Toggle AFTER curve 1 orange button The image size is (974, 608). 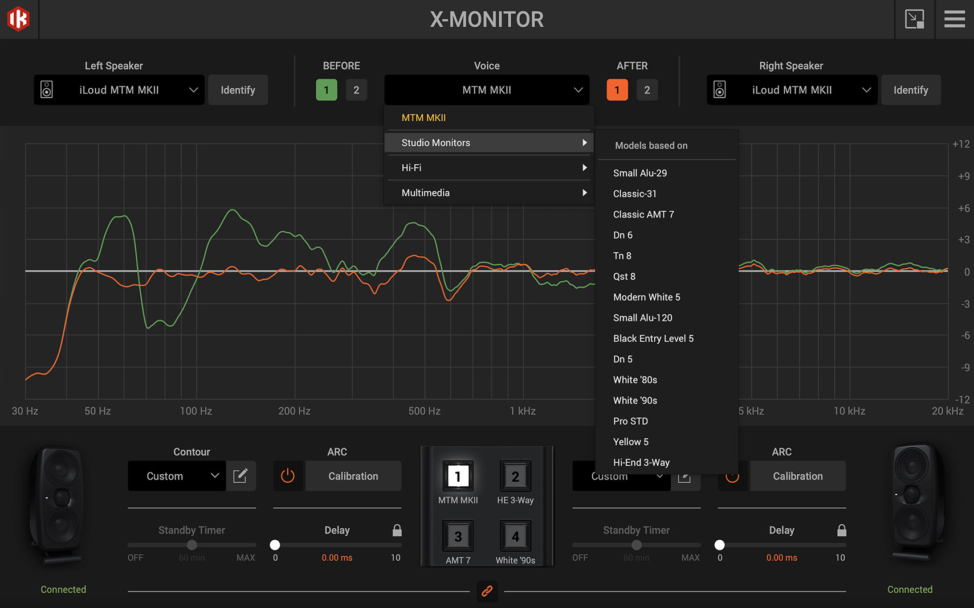[x=617, y=90]
